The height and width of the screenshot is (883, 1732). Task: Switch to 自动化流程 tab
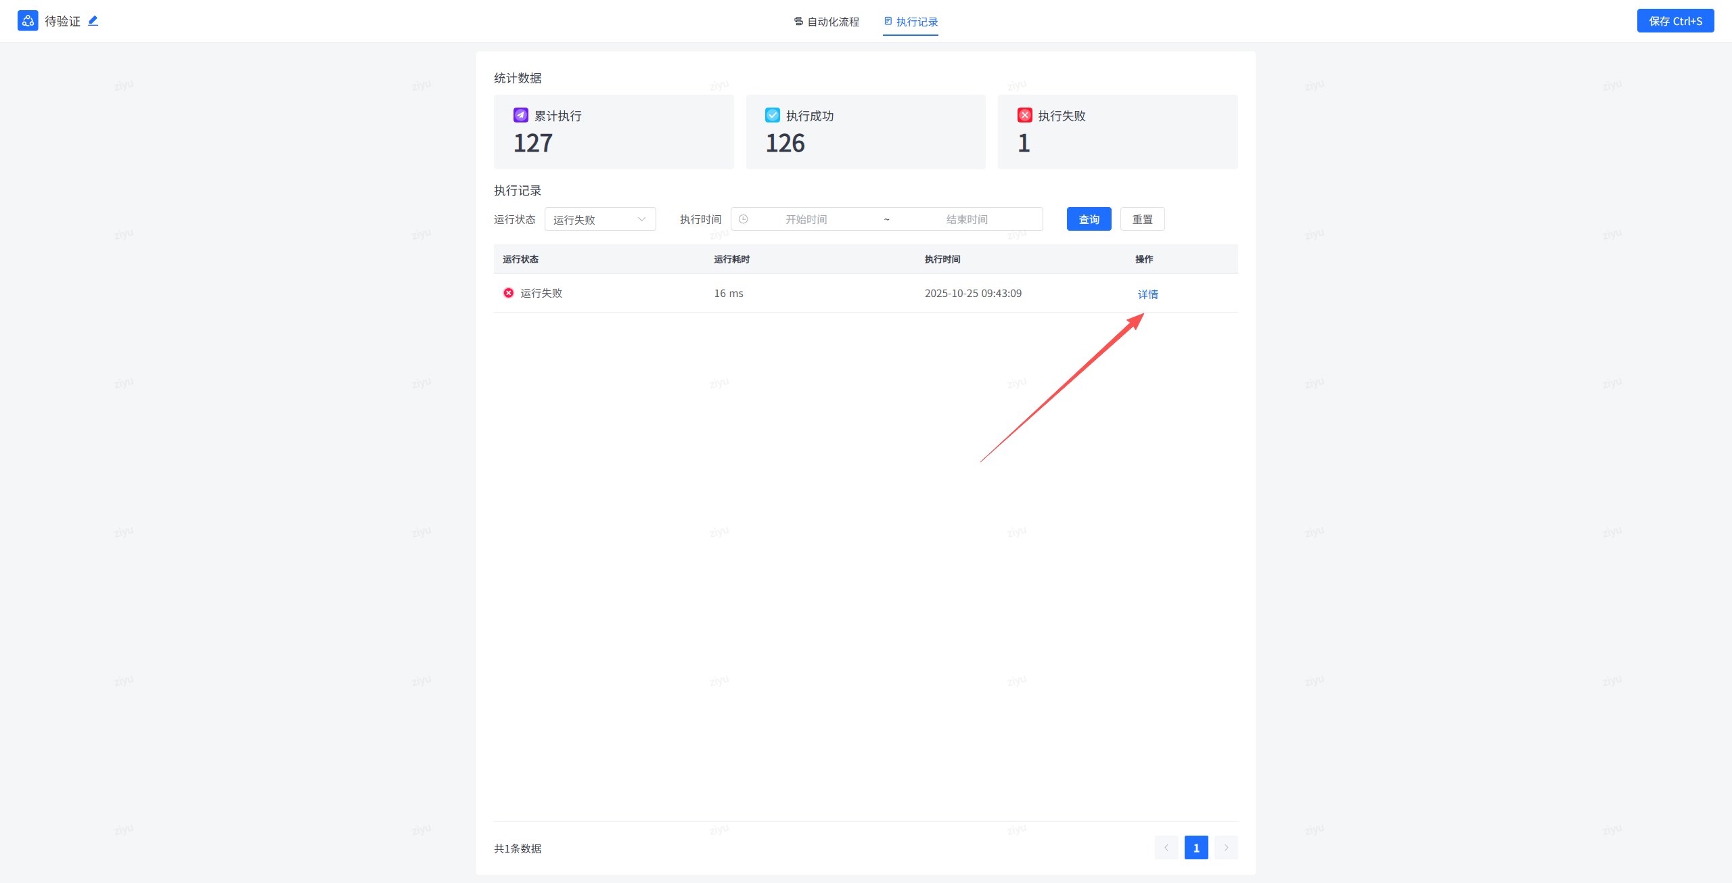pyautogui.click(x=826, y=22)
